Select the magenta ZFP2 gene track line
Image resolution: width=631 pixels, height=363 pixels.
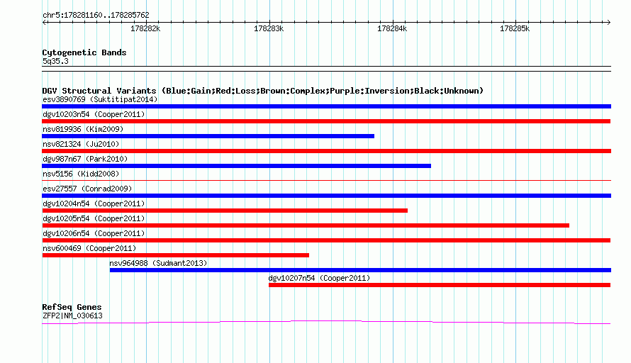coord(326,322)
